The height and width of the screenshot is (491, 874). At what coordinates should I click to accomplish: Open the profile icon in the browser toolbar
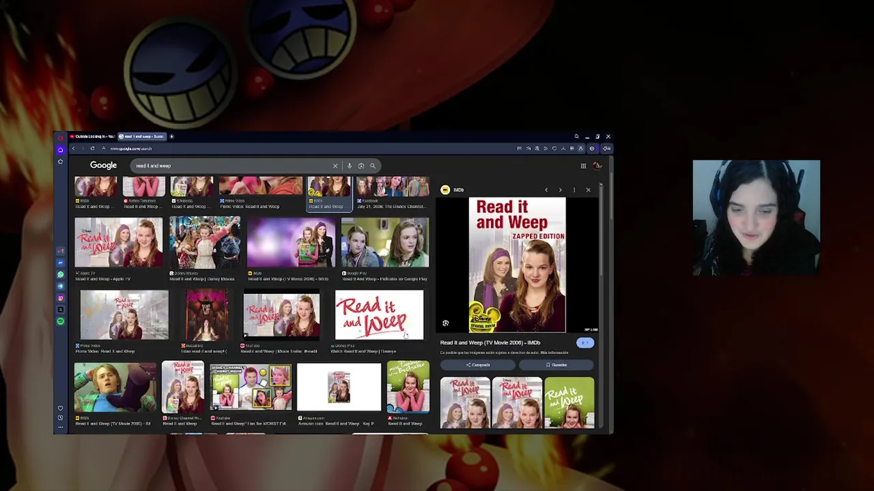point(581,149)
